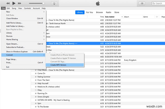Select Subscribe to Podcast

(24, 47)
